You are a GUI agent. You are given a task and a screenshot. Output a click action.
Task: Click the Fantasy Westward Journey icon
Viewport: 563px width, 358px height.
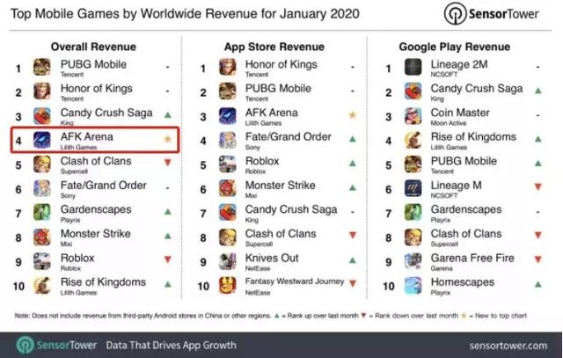tap(226, 287)
